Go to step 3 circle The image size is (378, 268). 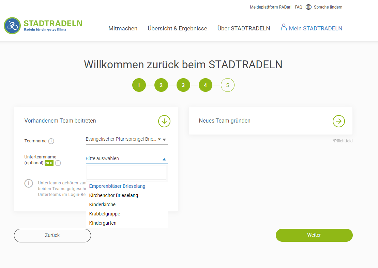[x=183, y=85]
